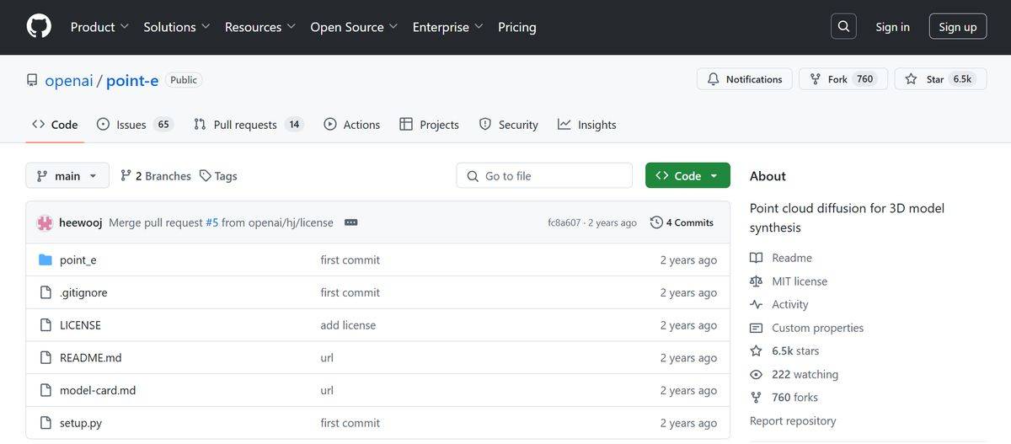
Task: Click the Custom properties icon
Action: pyautogui.click(x=756, y=328)
